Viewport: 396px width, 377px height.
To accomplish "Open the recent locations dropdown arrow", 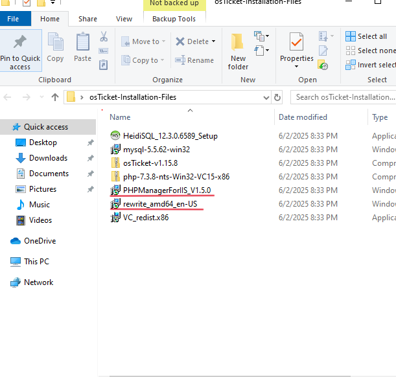I will click(41, 97).
